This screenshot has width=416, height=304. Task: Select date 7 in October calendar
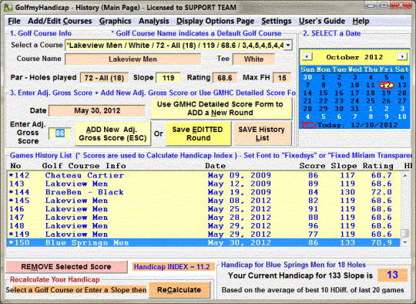click(x=307, y=85)
